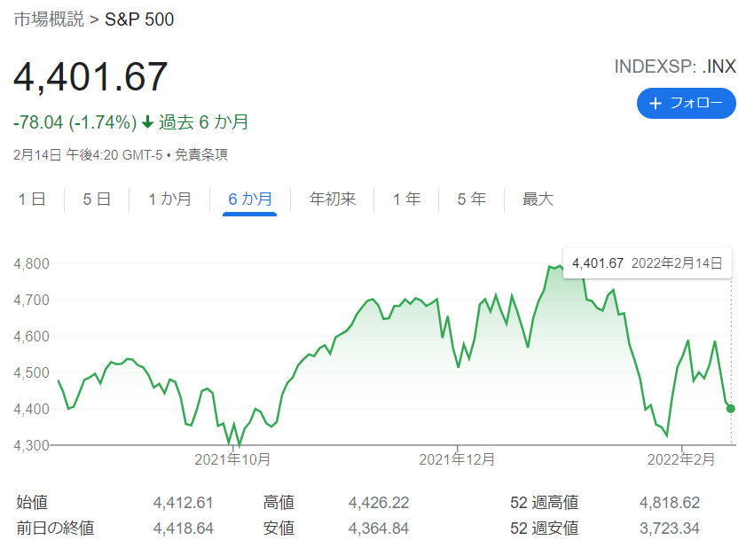Click the INDEXSP: .INX ticker label
Viewport: 754px width, 556px height.
click(x=675, y=67)
